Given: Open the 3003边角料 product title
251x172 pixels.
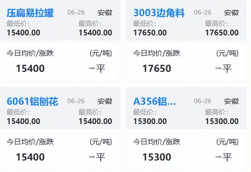Looking at the screenshot, I should [159, 13].
